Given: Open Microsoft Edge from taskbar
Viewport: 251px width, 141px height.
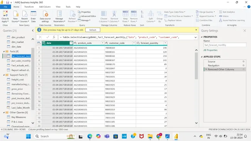Looking at the screenshot, I should (90, 136).
